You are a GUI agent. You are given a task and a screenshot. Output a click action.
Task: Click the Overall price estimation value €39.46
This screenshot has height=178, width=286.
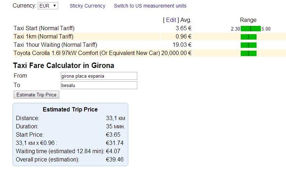[x=115, y=159]
